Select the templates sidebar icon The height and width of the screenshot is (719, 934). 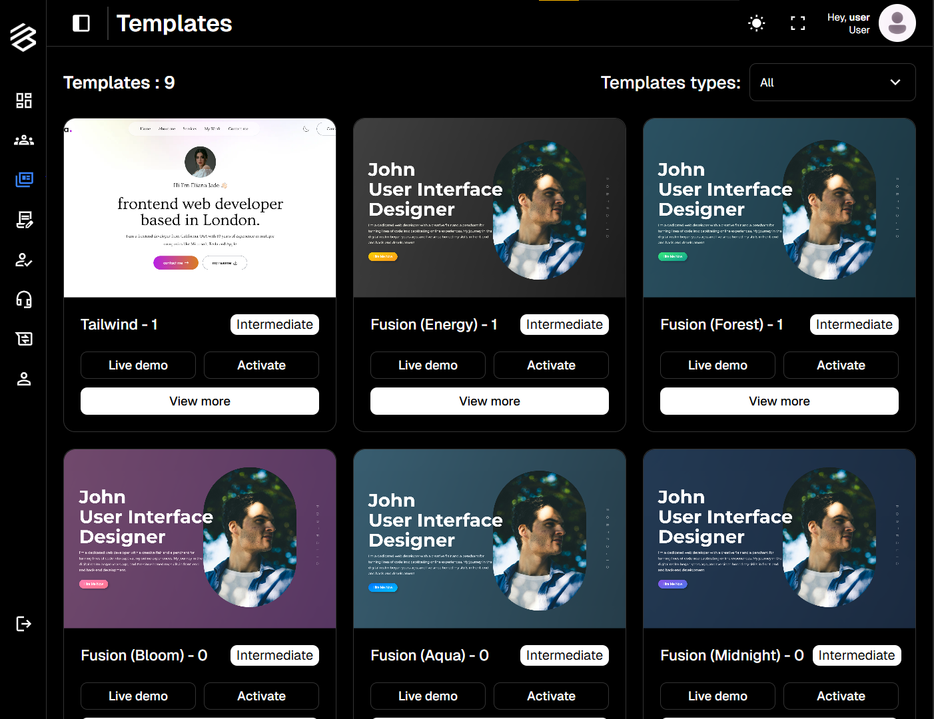click(24, 180)
